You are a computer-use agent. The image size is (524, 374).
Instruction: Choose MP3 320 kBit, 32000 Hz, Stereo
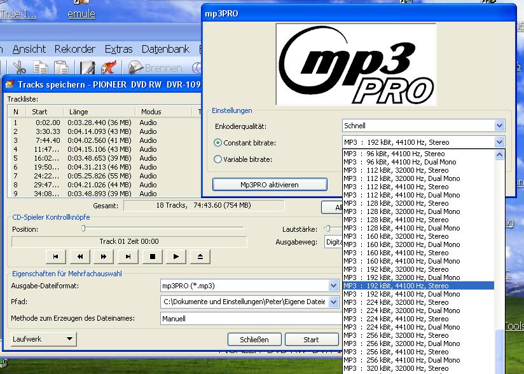[x=418, y=368]
